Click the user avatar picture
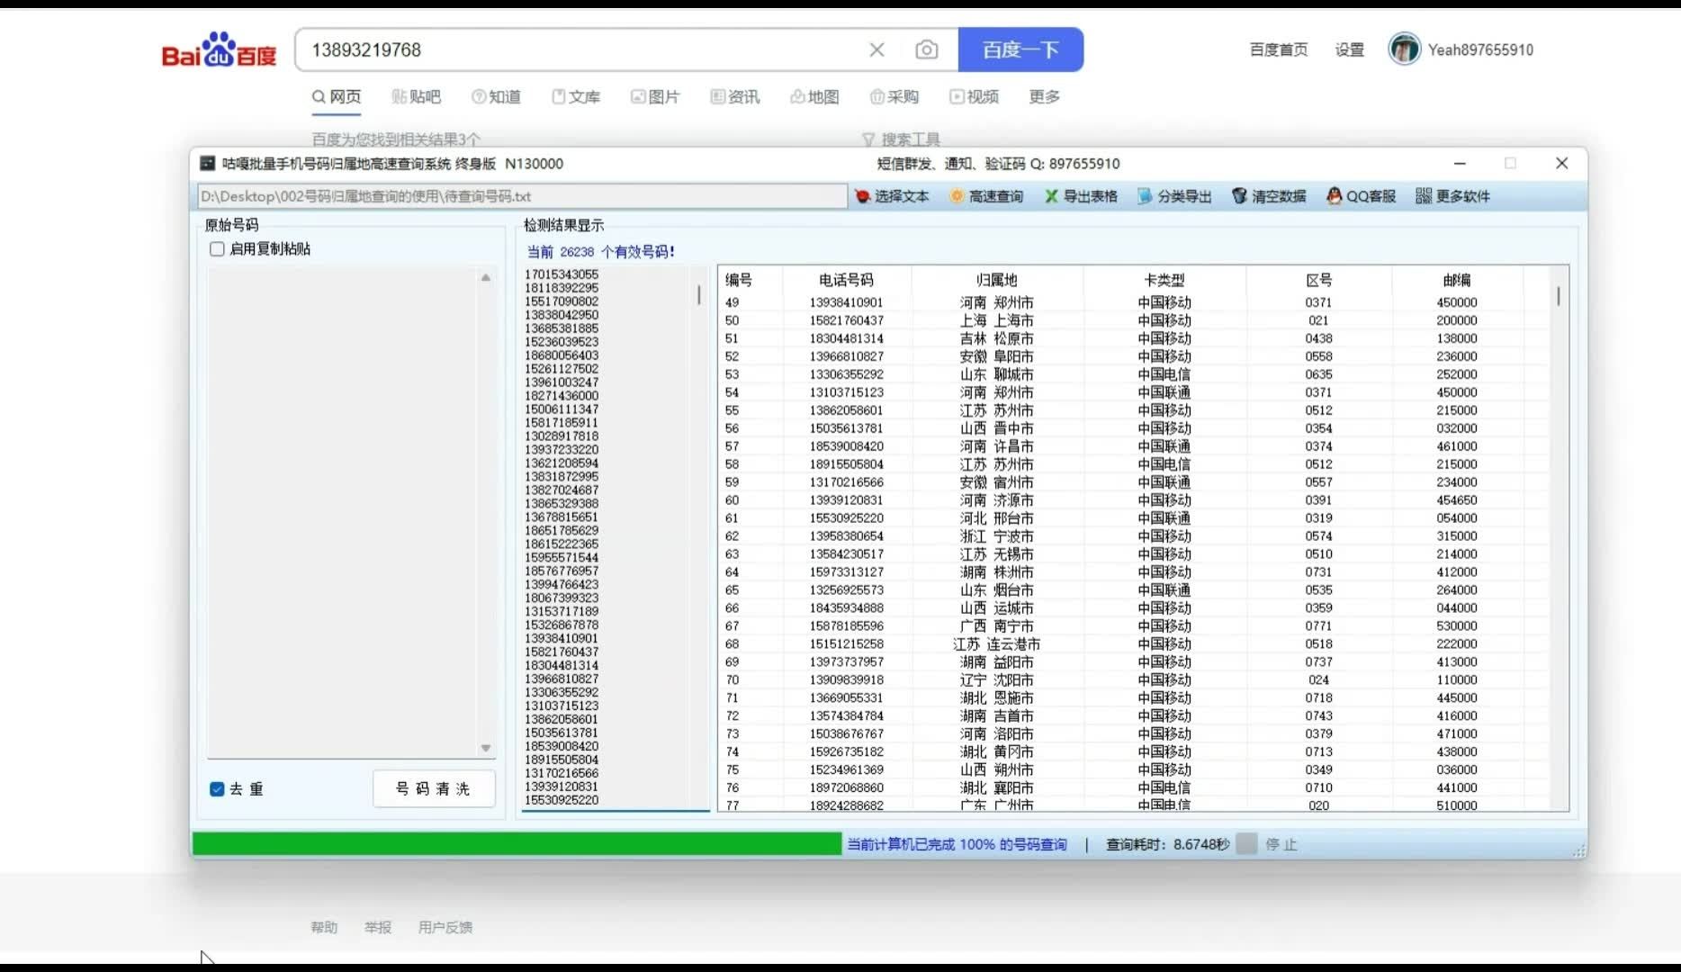This screenshot has height=972, width=1681. tap(1404, 49)
